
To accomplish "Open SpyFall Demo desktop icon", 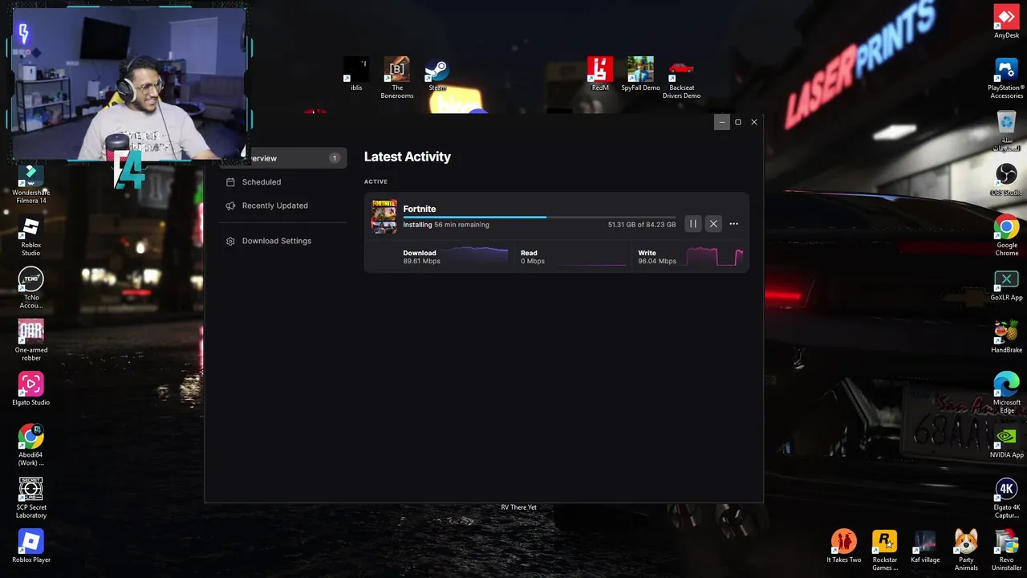I will click(640, 75).
